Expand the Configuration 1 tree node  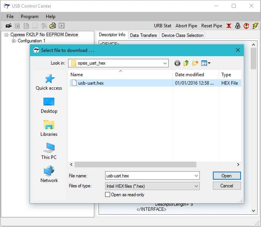tap(13, 41)
